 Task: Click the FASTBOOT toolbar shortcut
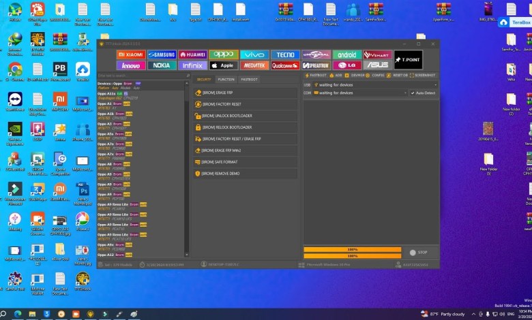pyautogui.click(x=316, y=75)
